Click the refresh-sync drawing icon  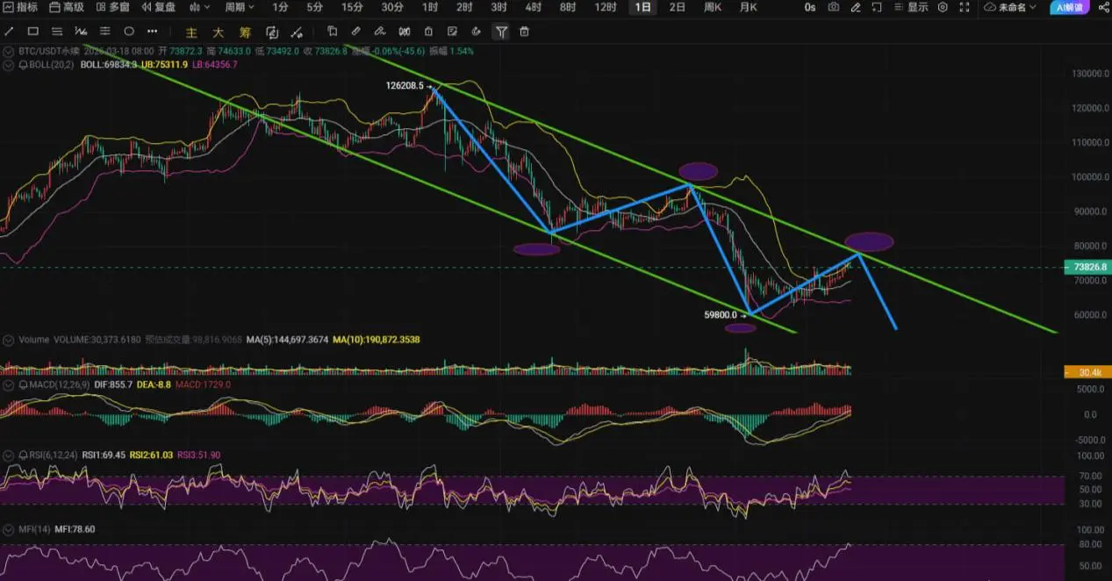(x=272, y=32)
